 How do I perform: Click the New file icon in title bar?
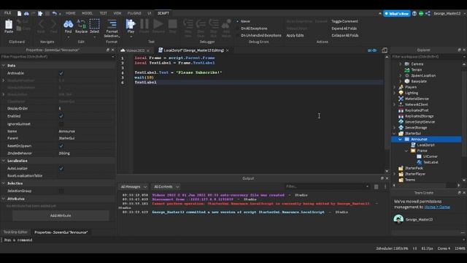(x=20, y=13)
